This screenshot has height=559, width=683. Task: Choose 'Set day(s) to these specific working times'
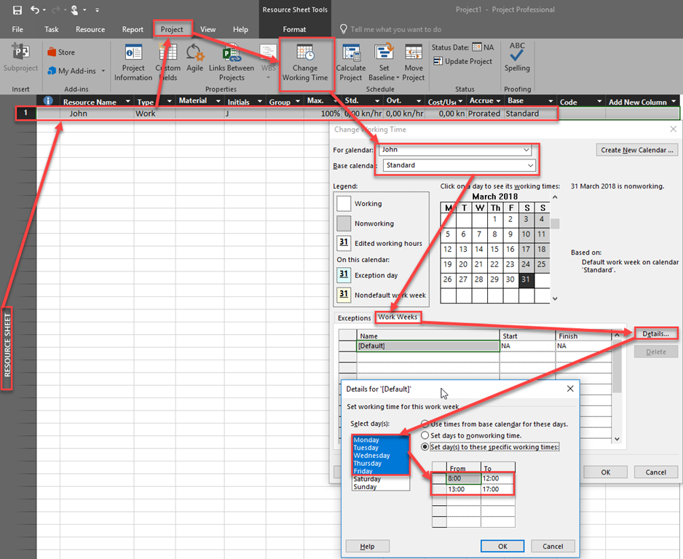(425, 447)
